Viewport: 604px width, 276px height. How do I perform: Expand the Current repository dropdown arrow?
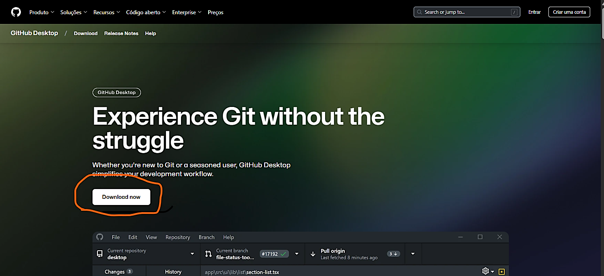(192, 254)
